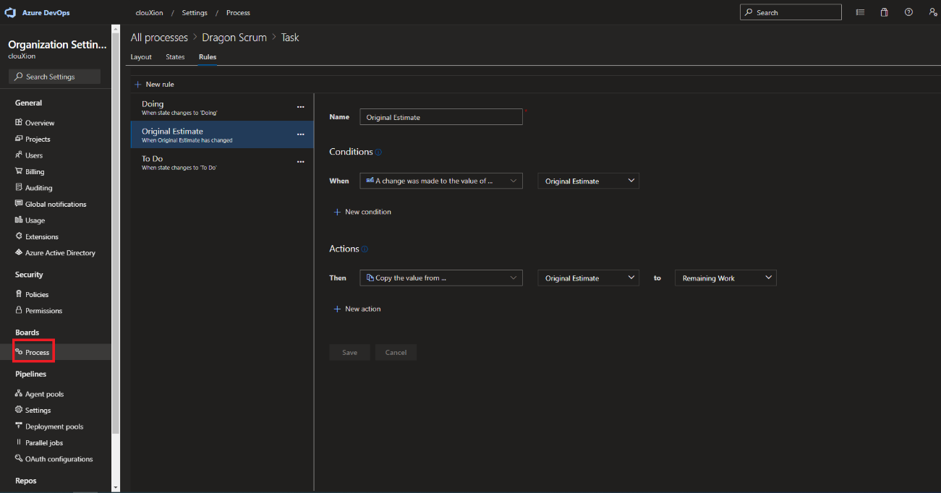Screen dimensions: 941x493
Task: Click the Cancel button
Action: click(x=396, y=353)
